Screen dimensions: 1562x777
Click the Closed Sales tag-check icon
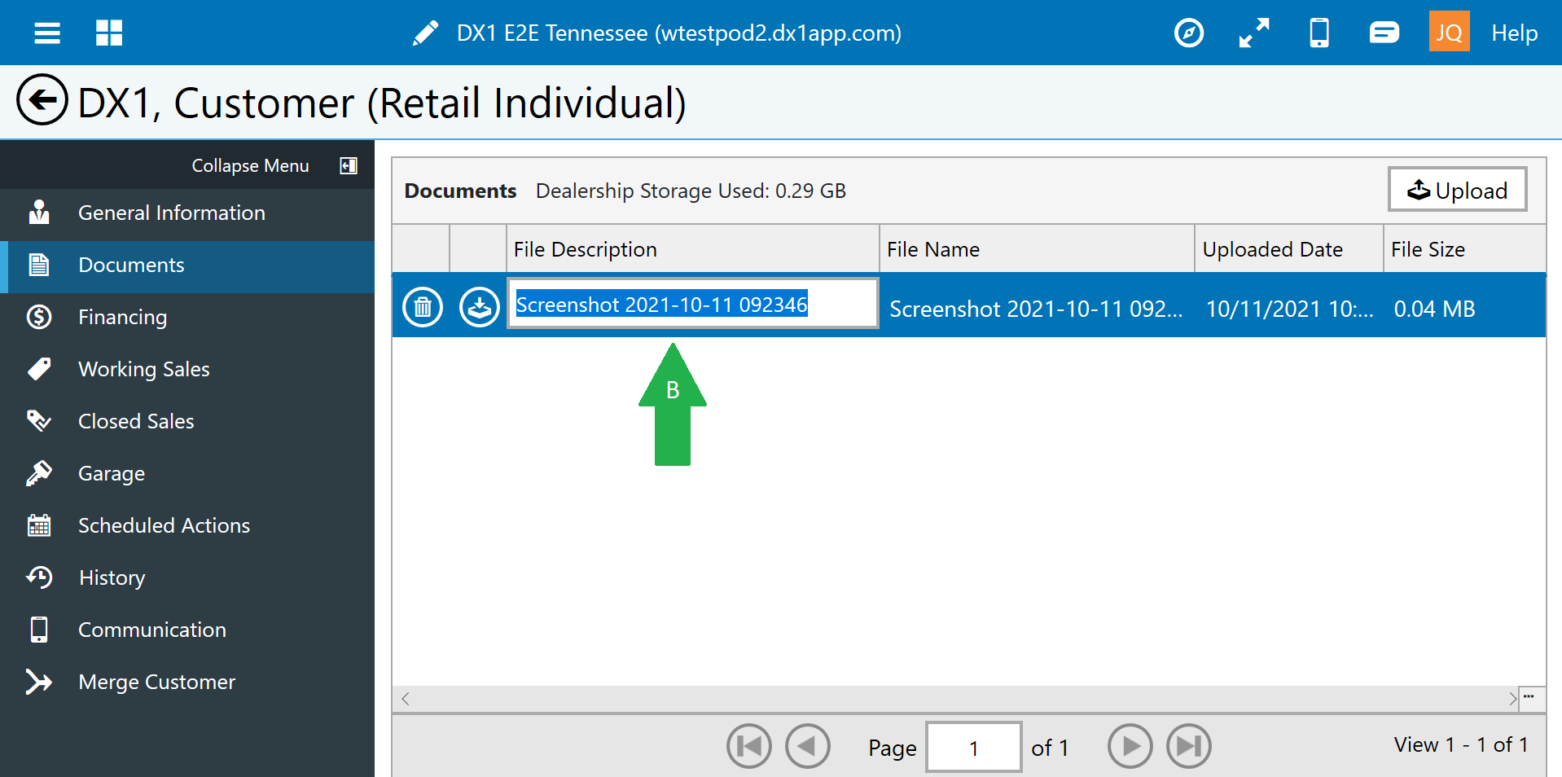pos(39,421)
